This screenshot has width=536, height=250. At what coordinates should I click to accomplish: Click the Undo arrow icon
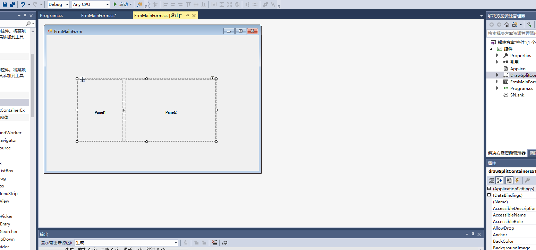[23, 4]
